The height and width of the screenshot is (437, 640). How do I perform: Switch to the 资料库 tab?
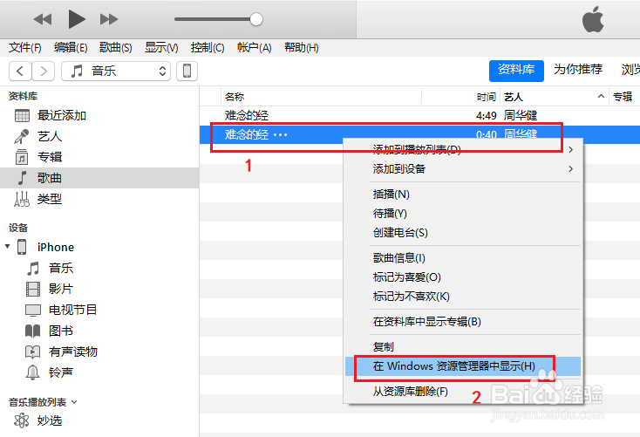pos(516,71)
